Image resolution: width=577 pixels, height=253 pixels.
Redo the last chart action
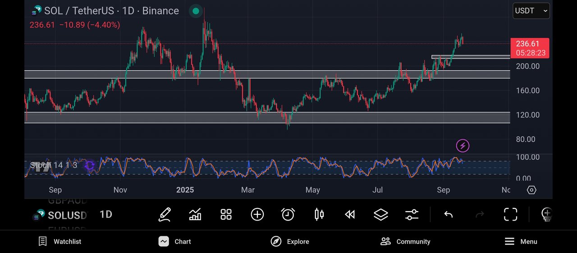pos(480,215)
